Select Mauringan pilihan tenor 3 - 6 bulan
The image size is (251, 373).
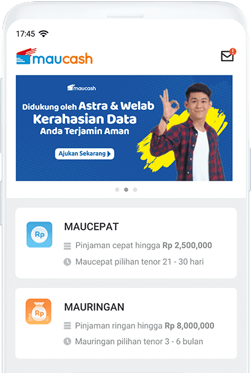[x=139, y=342]
